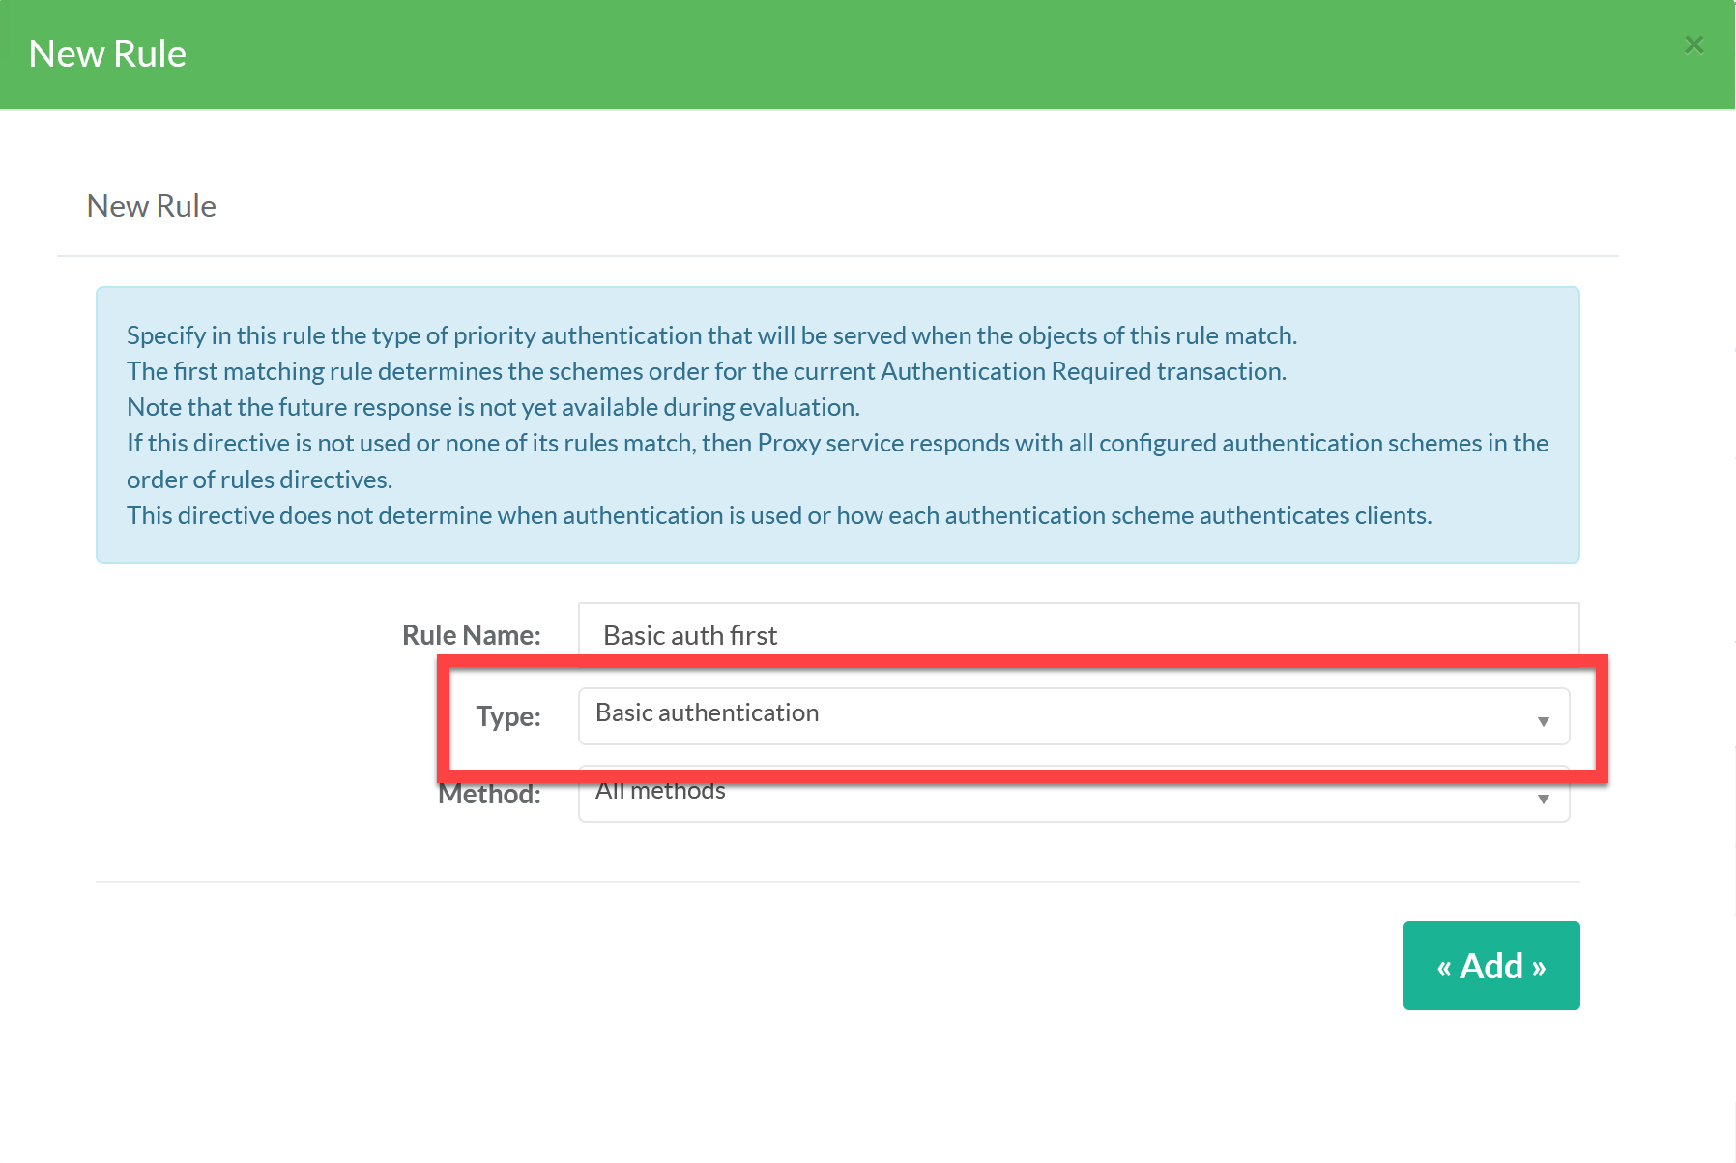
Task: Click an empty area of the green header bar
Action: [x=870, y=54]
